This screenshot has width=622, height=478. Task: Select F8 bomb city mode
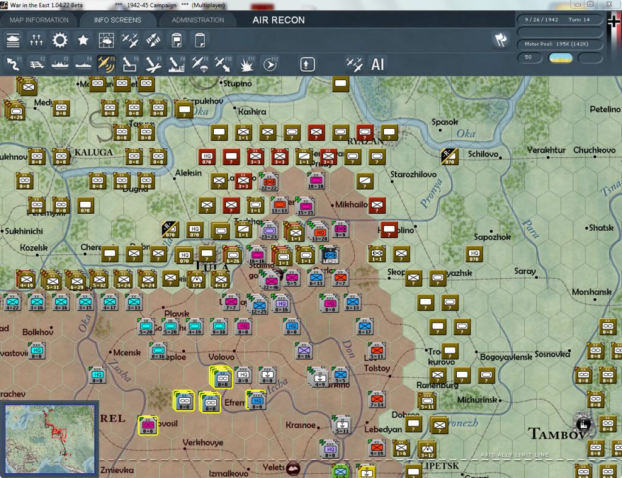(177, 64)
